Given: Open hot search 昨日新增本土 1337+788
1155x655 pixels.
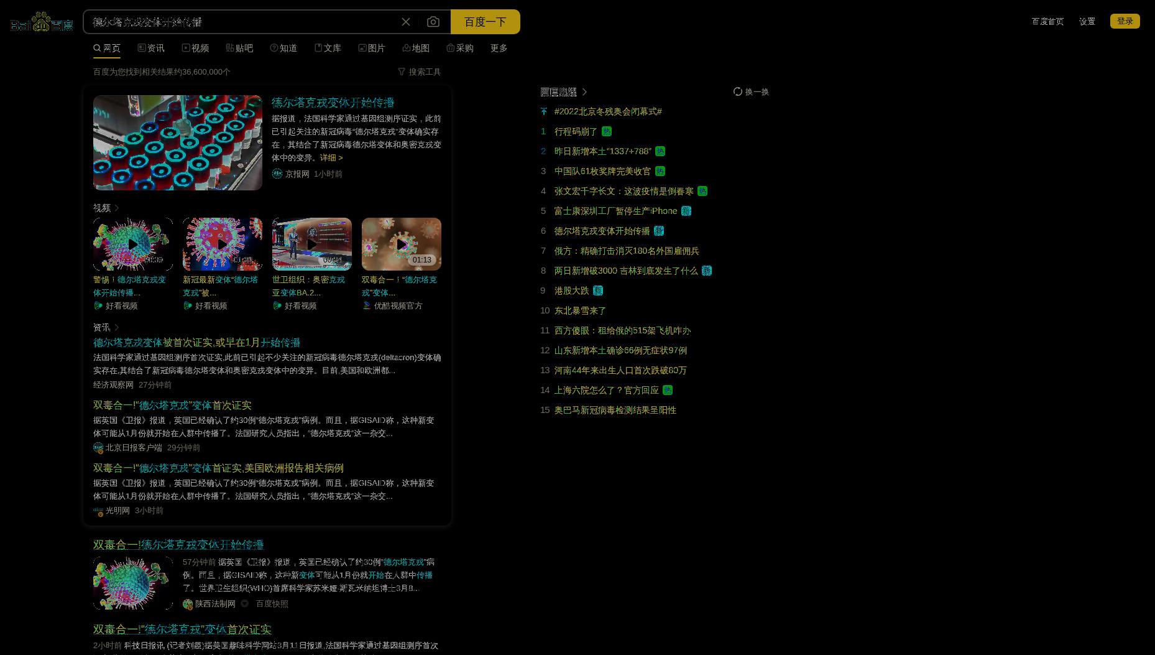Looking at the screenshot, I should pos(603,151).
